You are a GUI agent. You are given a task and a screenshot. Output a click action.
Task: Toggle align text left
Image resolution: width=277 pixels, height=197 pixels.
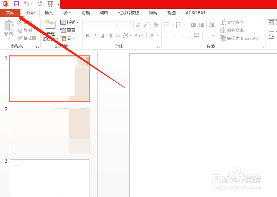pyautogui.click(x=167, y=36)
